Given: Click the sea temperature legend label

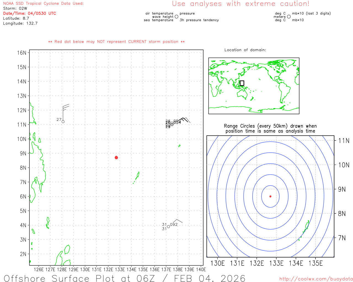Looking at the screenshot, I should [159, 20].
